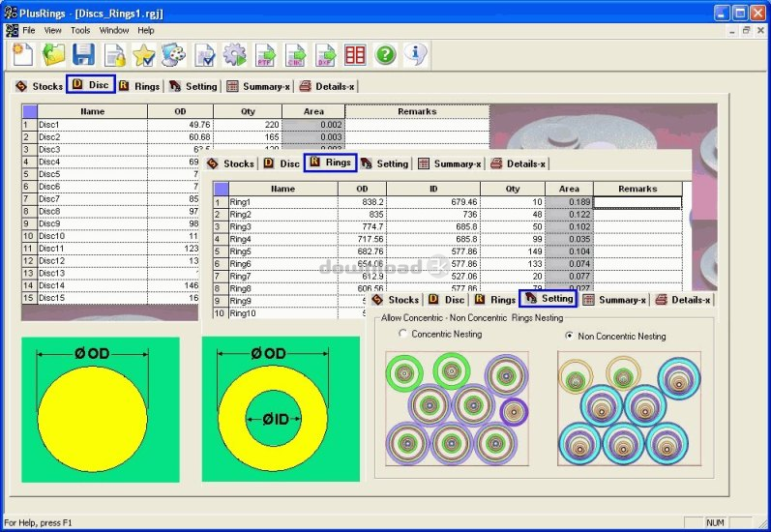The height and width of the screenshot is (532, 771).
Task: Click row header 15 for Disc15
Action: coord(29,298)
